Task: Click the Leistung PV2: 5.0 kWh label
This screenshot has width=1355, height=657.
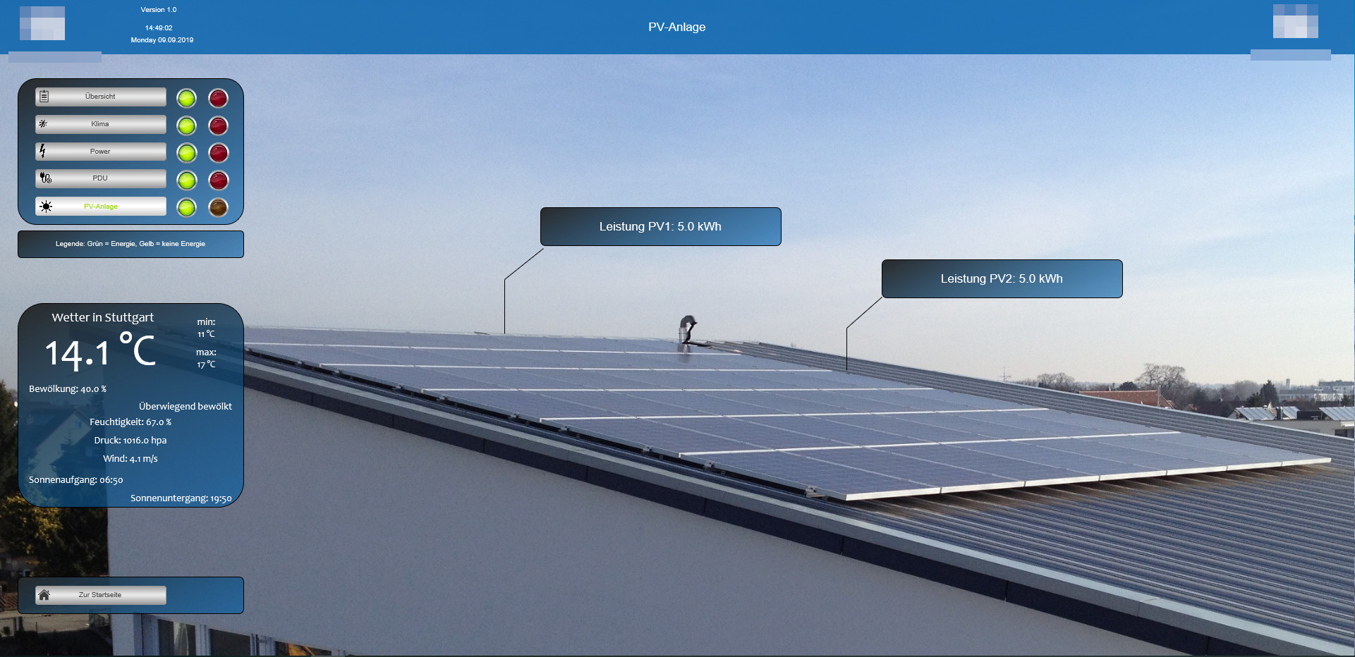Action: [x=1002, y=278]
